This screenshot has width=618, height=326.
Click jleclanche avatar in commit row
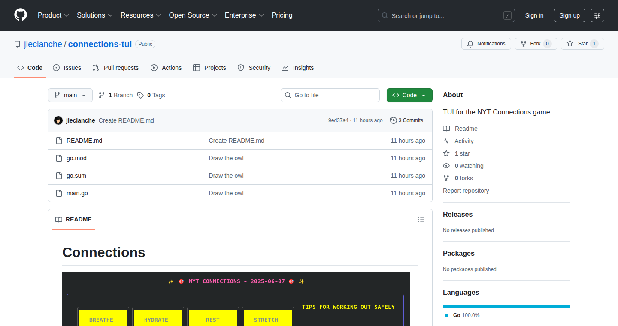tap(58, 120)
